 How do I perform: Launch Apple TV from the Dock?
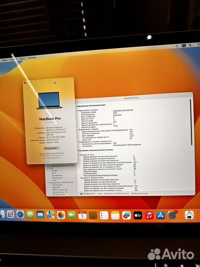(x=138, y=216)
